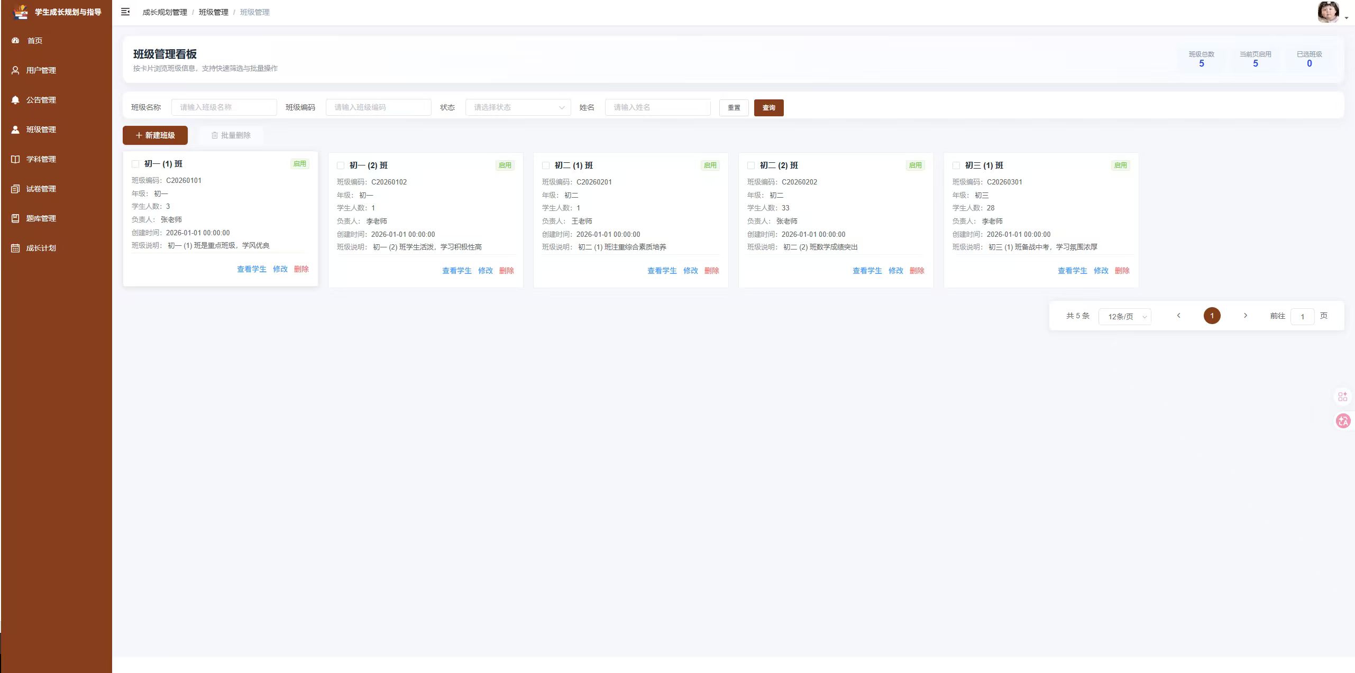1355x673 pixels.
Task: Open 公告管理 in sidebar menu
Action: pyautogui.click(x=57, y=99)
